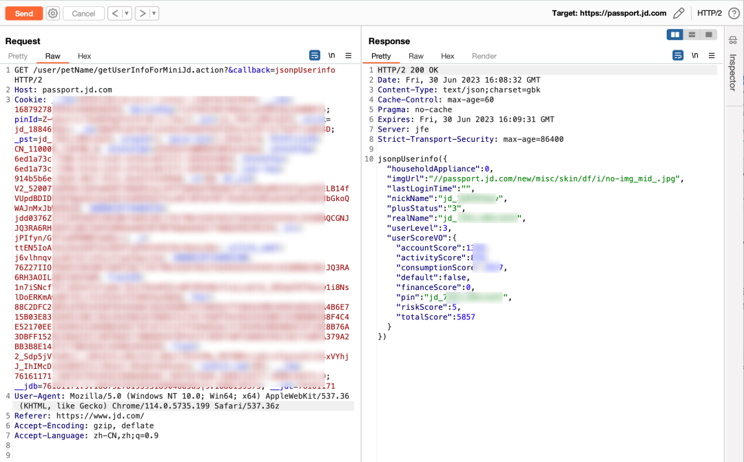
Task: Click jsonpUserinfo({ callback line in response
Action: tap(413, 159)
